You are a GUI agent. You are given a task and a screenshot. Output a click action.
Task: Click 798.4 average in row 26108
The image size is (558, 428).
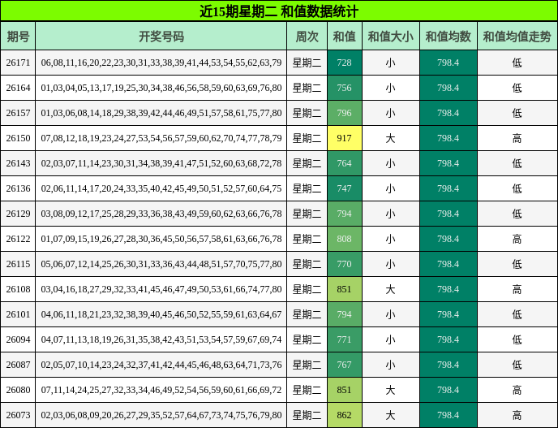point(448,289)
